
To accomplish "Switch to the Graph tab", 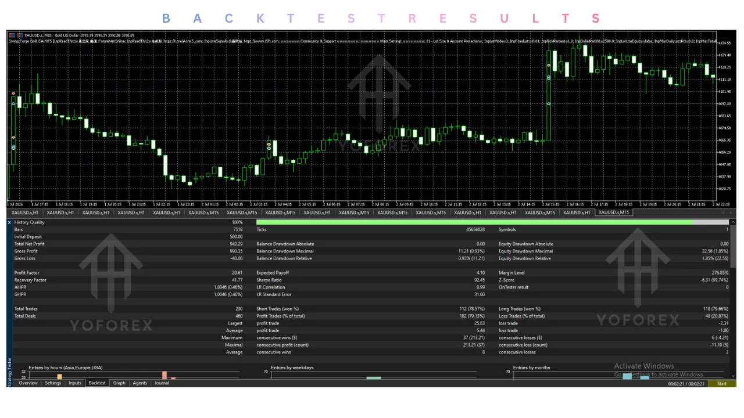I will 119,383.
